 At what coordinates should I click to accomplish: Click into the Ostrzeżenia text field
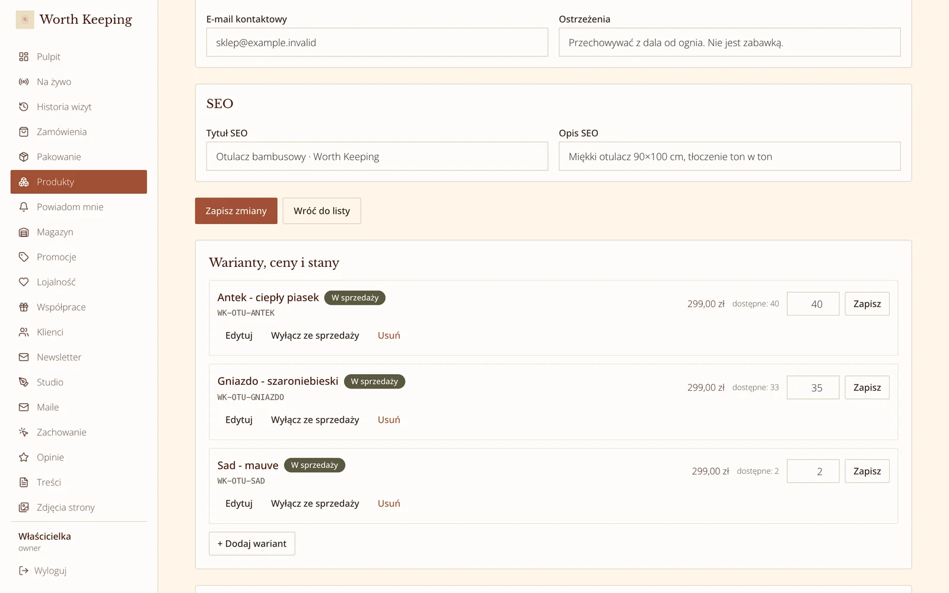click(730, 43)
